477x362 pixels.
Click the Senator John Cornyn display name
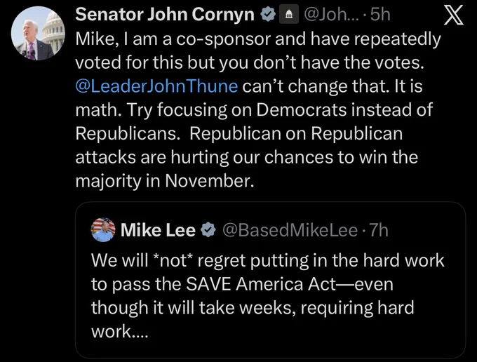(165, 14)
